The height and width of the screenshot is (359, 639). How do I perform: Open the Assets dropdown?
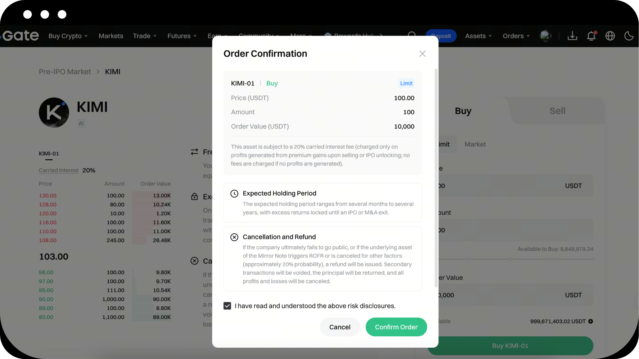point(478,36)
